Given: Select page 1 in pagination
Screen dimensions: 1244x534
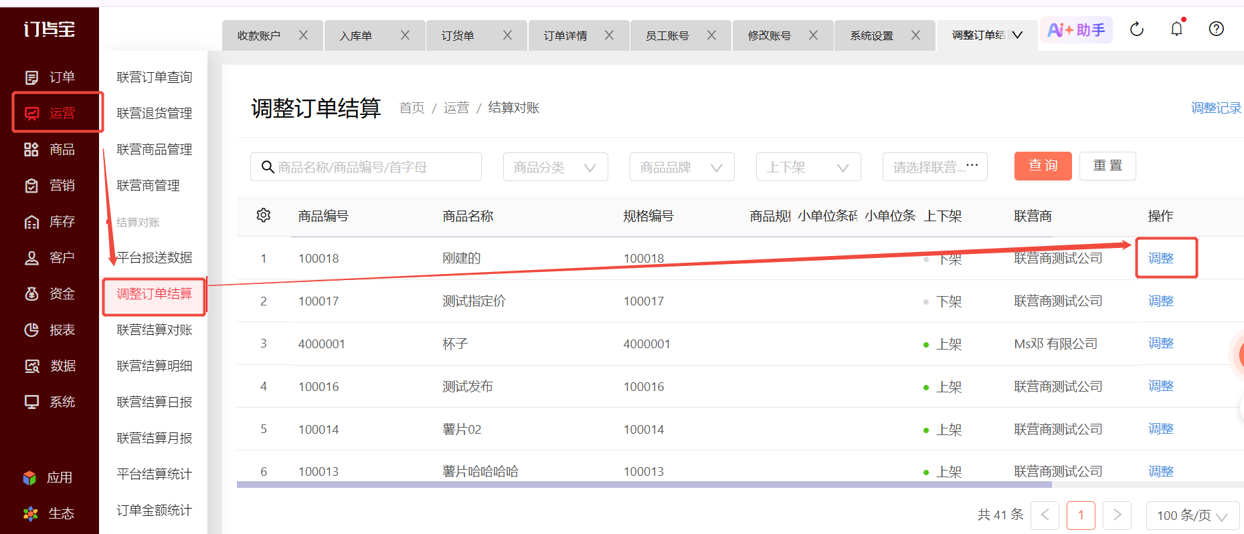Looking at the screenshot, I should 1081,515.
